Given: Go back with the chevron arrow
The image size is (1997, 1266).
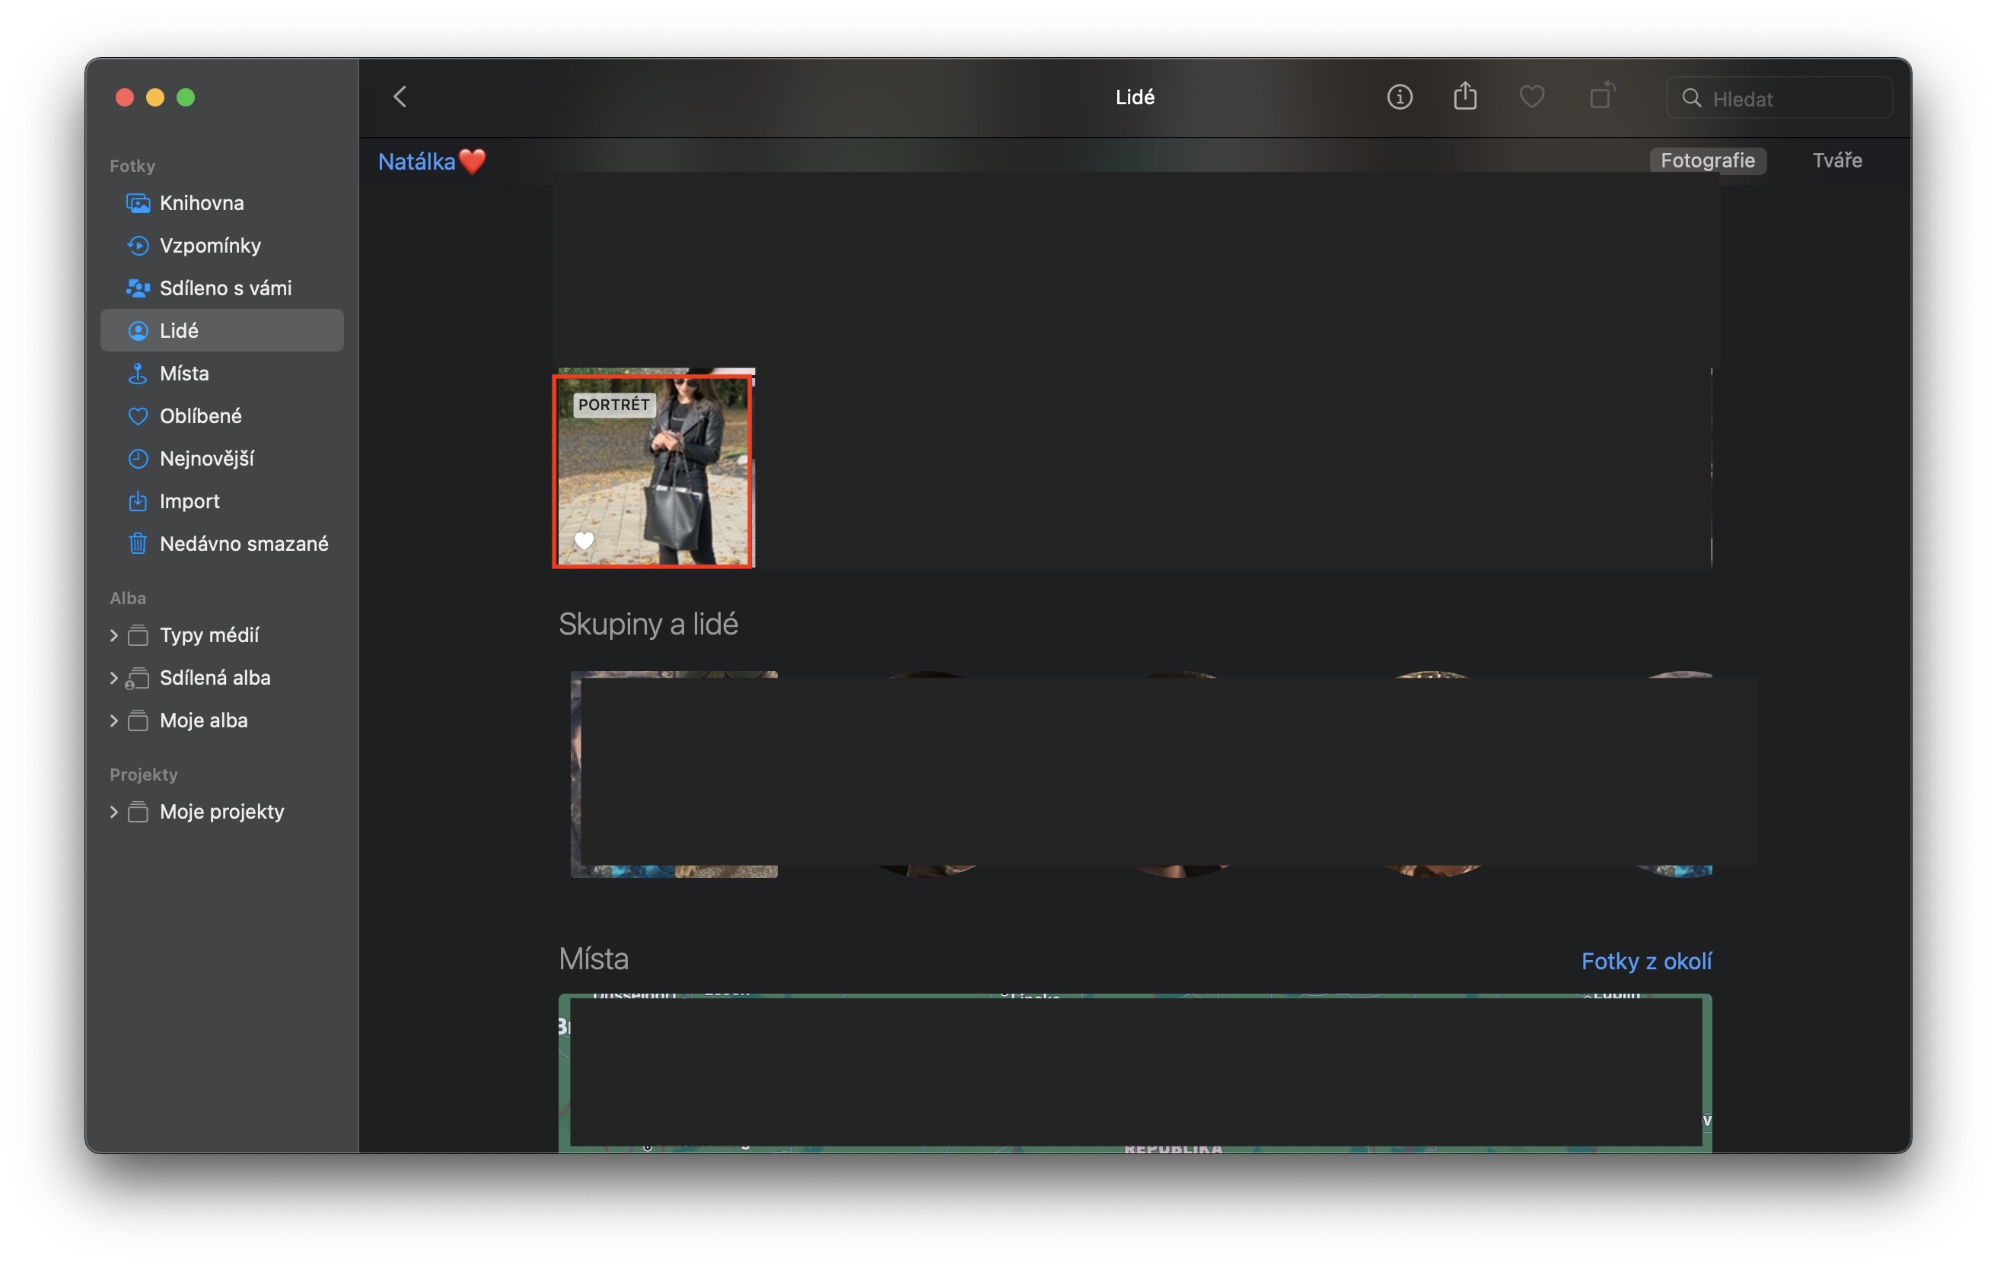Looking at the screenshot, I should (400, 97).
